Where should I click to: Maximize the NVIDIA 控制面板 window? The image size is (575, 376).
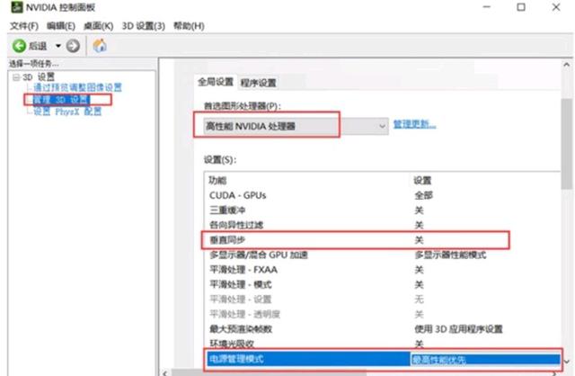(x=521, y=7)
